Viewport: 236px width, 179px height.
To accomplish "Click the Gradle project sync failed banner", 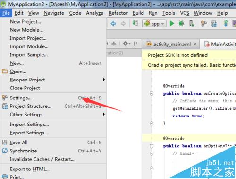I will [189, 65].
